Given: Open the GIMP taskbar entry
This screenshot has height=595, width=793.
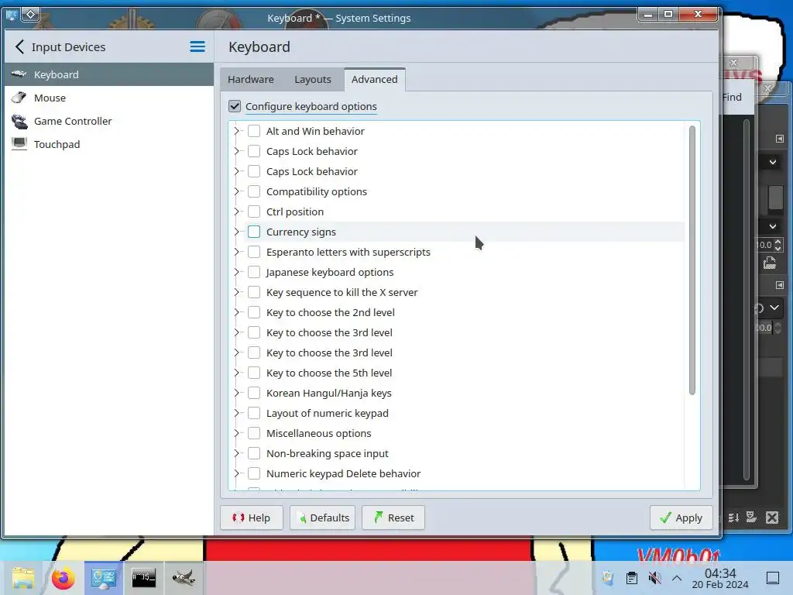Looking at the screenshot, I should click(x=184, y=578).
